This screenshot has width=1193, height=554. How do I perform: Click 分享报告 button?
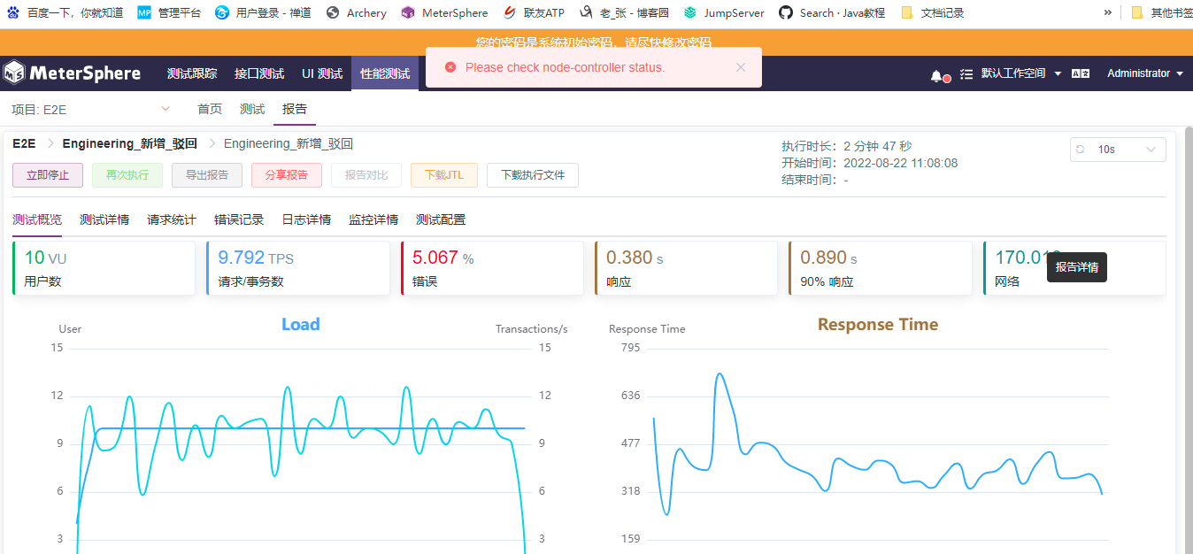(287, 175)
